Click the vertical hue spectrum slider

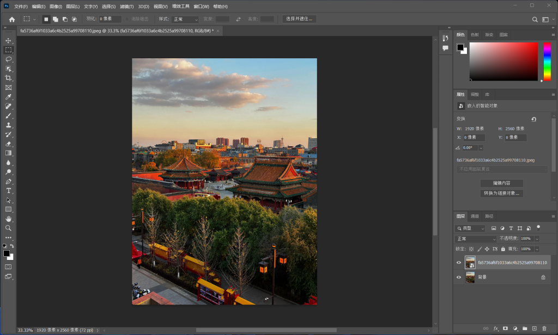point(547,61)
